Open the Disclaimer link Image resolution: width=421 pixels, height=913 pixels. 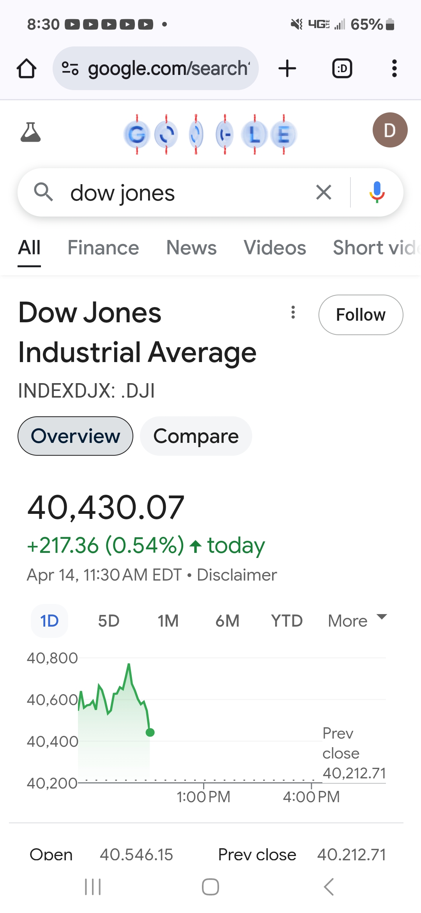click(x=237, y=575)
